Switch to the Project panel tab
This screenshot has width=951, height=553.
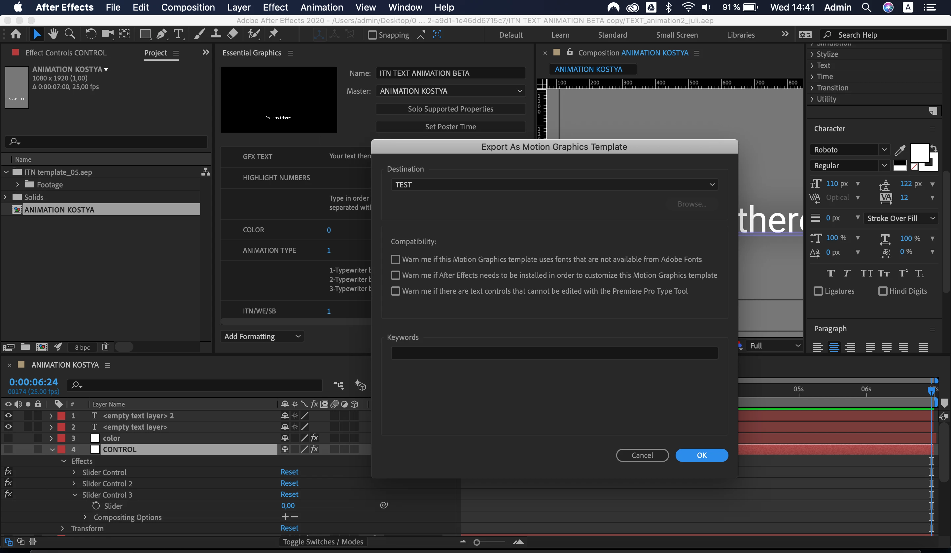(156, 53)
